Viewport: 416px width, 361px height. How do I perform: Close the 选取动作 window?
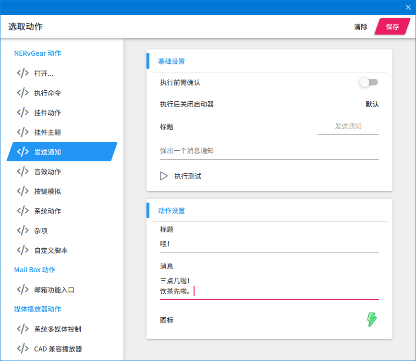click(408, 7)
